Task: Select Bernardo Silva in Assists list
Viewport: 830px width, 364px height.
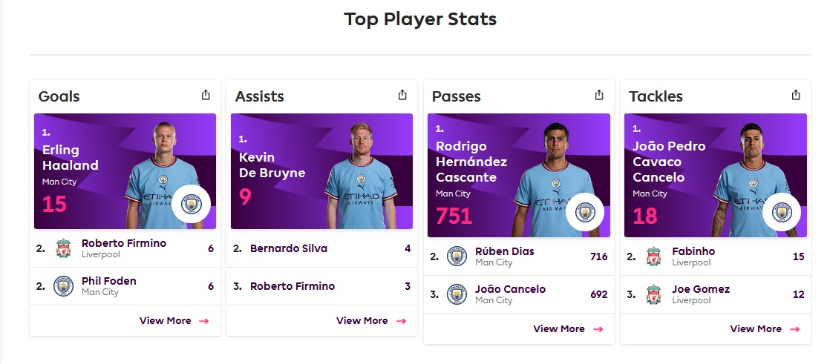Action: 322,248
